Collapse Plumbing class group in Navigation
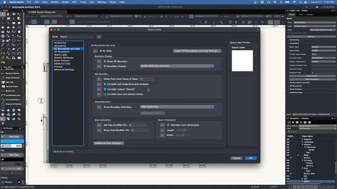Viewport: 337px width, 189px height. click(x=303, y=161)
